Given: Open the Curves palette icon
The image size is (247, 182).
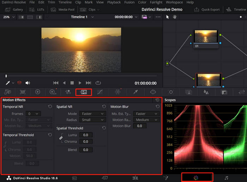Looking at the screenshot, I should click(x=100, y=92).
